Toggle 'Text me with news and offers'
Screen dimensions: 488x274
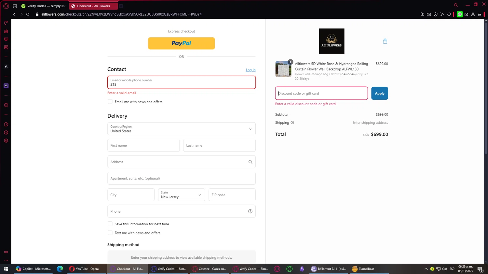click(x=110, y=233)
